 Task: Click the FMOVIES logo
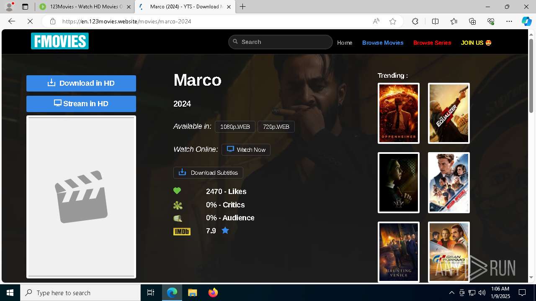click(x=60, y=41)
